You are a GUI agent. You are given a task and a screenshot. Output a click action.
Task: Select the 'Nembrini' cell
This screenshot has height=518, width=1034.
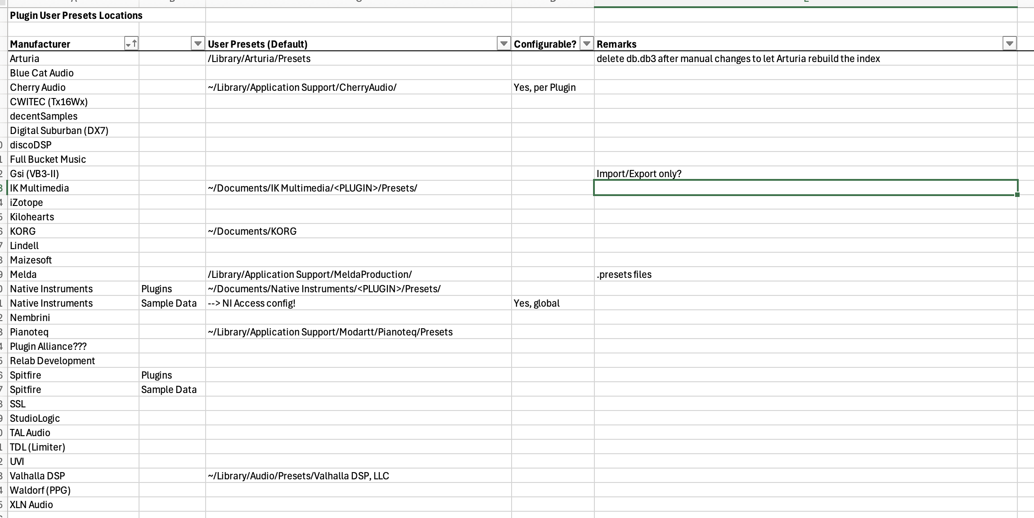coord(73,317)
